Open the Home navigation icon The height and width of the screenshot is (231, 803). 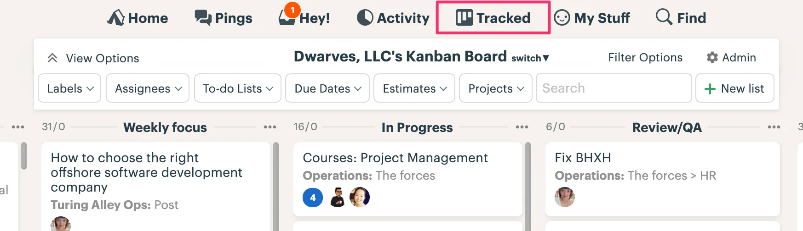pos(116,17)
